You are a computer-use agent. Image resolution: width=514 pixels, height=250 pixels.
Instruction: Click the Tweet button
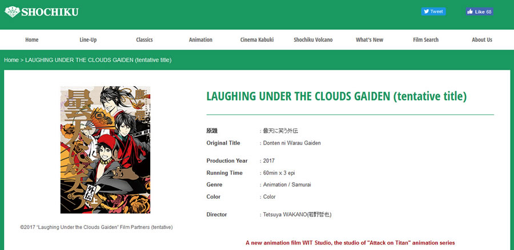click(x=433, y=11)
